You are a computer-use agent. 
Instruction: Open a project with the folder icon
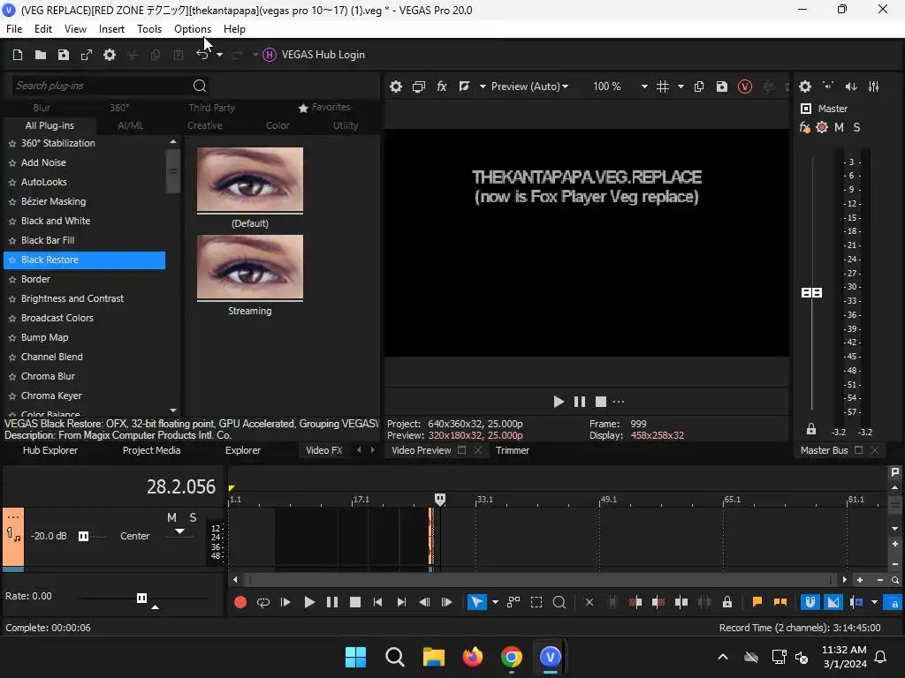tap(41, 55)
